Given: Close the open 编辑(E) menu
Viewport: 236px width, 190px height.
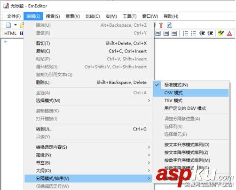Looking at the screenshot, I should [x=33, y=16].
